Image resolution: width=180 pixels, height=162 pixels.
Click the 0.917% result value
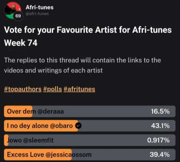[x=158, y=140]
